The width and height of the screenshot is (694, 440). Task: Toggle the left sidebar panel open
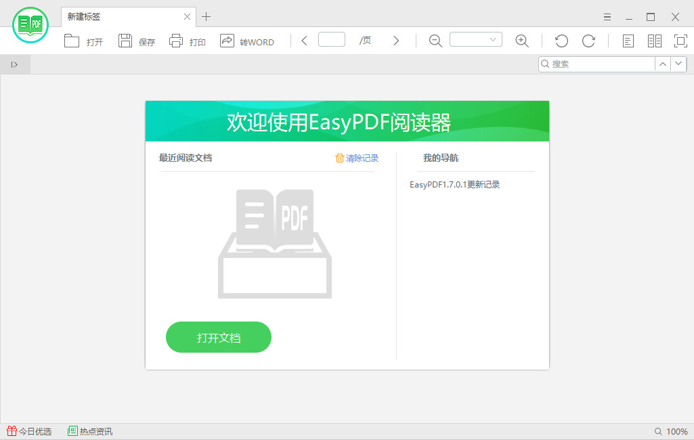[14, 64]
